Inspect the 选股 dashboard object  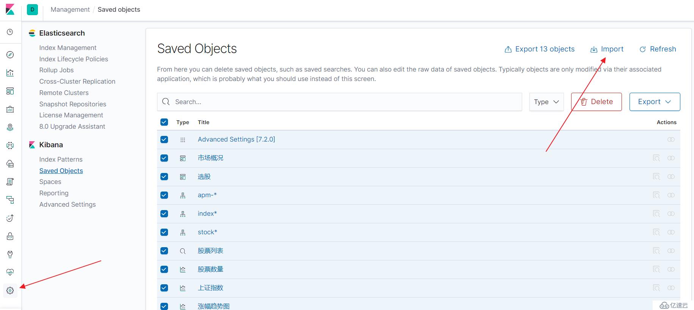click(x=656, y=177)
